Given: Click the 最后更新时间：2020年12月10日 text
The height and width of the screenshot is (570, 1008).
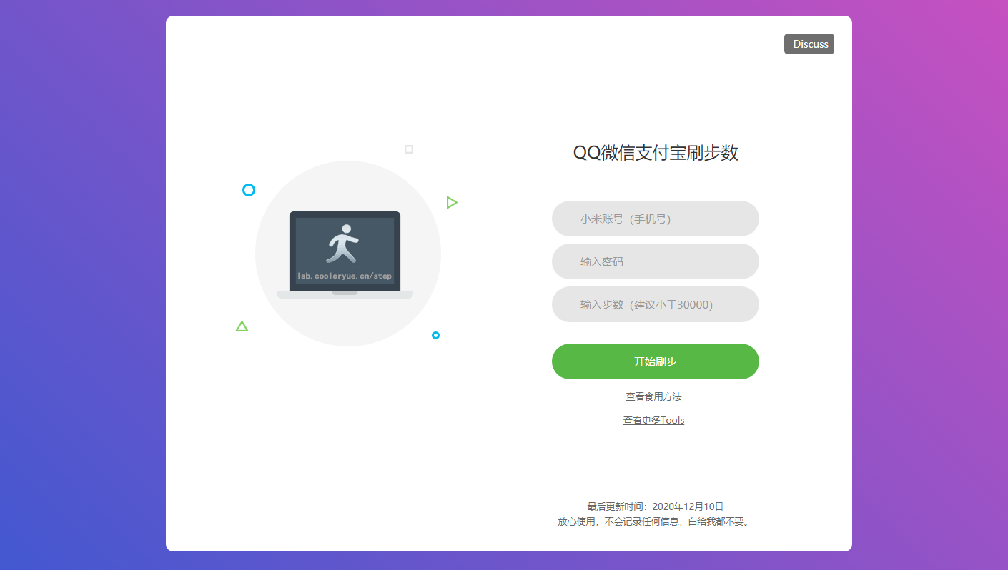Looking at the screenshot, I should (656, 506).
